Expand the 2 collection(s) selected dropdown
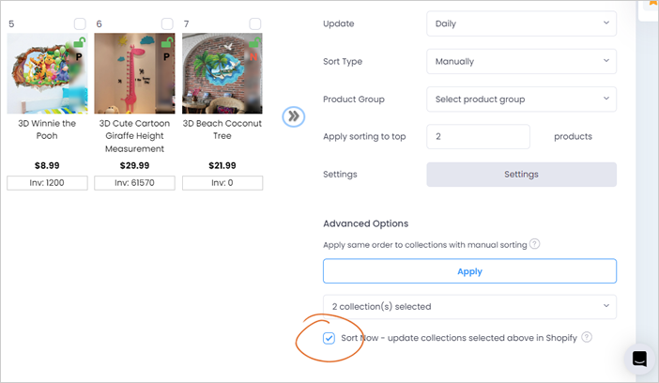Viewport: 659px width, 383px height. tap(469, 306)
